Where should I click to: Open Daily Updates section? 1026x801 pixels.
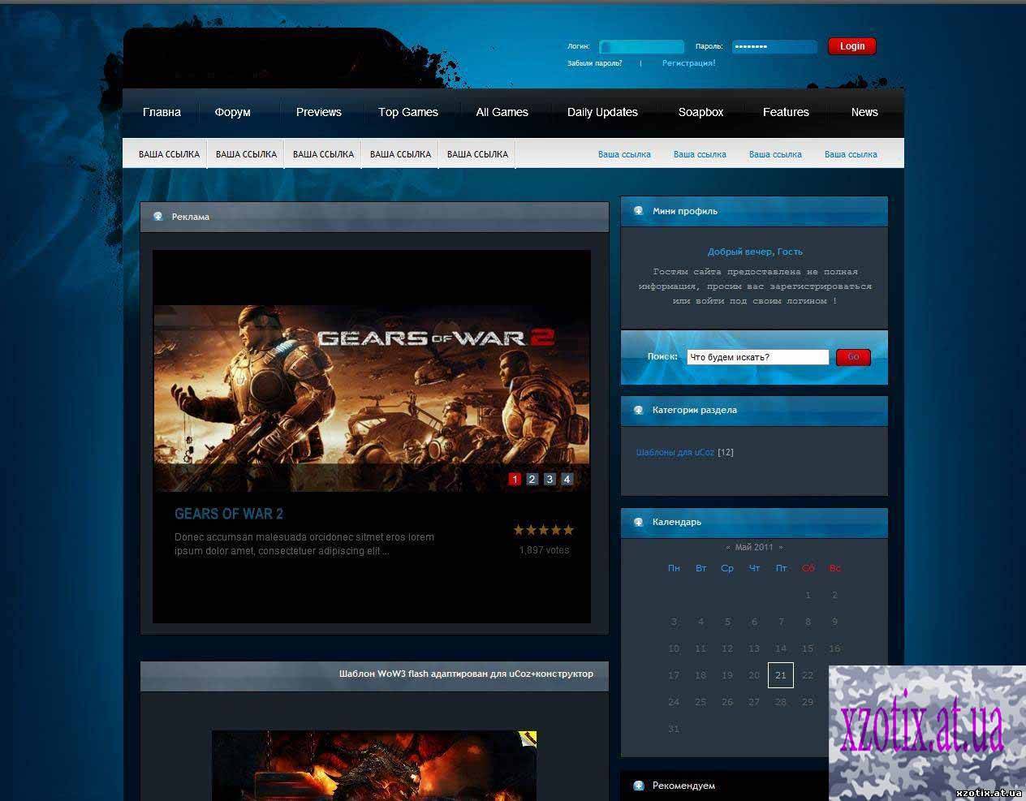click(x=602, y=112)
